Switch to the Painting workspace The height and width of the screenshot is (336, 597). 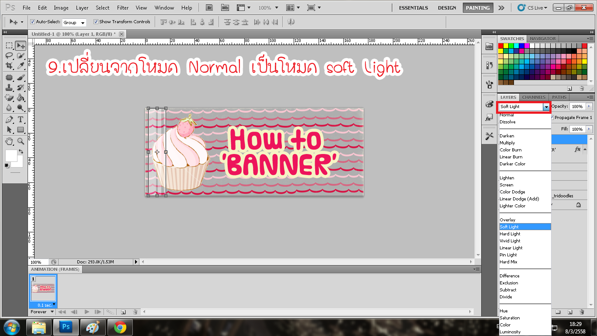[478, 8]
